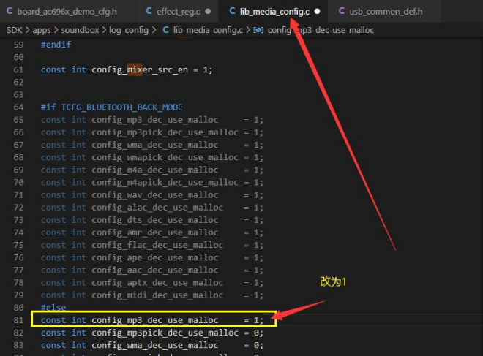483x356 pixels.
Task: Open log_config breadcrumb folder
Action: pyautogui.click(x=129, y=30)
